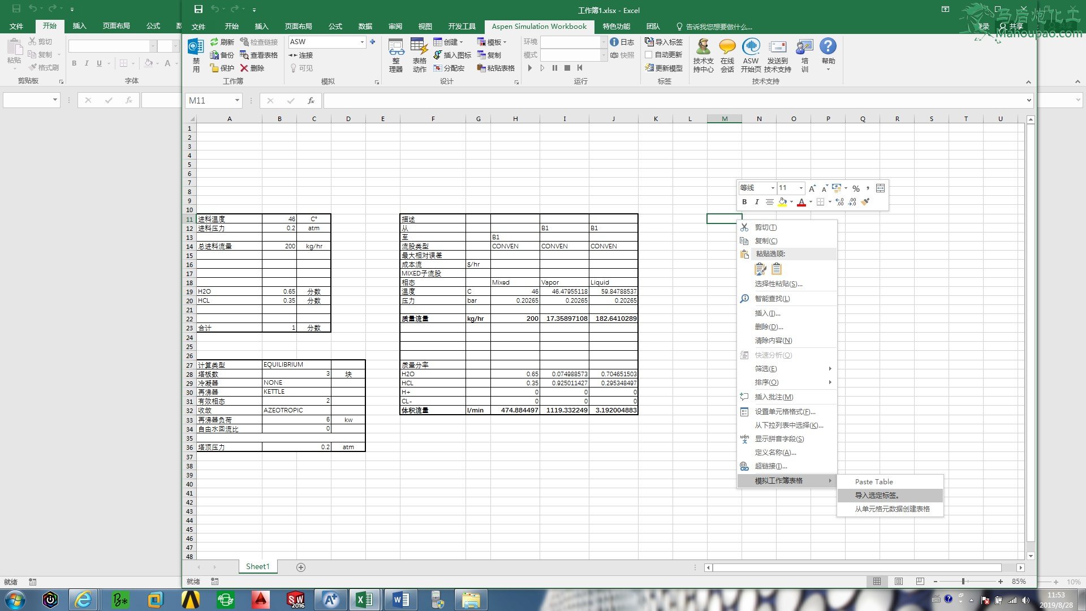Open 整理器 organizer tool

396,54
